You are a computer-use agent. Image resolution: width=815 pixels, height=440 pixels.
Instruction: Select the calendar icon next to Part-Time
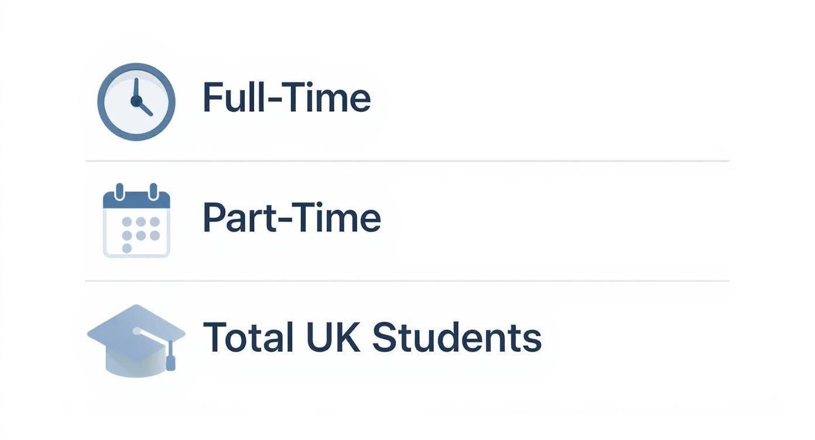(x=136, y=221)
